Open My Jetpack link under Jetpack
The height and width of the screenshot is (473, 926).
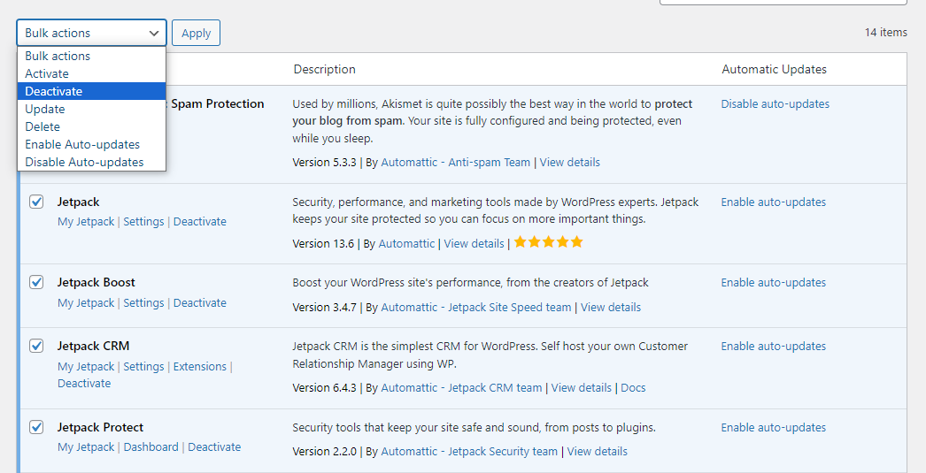point(86,222)
